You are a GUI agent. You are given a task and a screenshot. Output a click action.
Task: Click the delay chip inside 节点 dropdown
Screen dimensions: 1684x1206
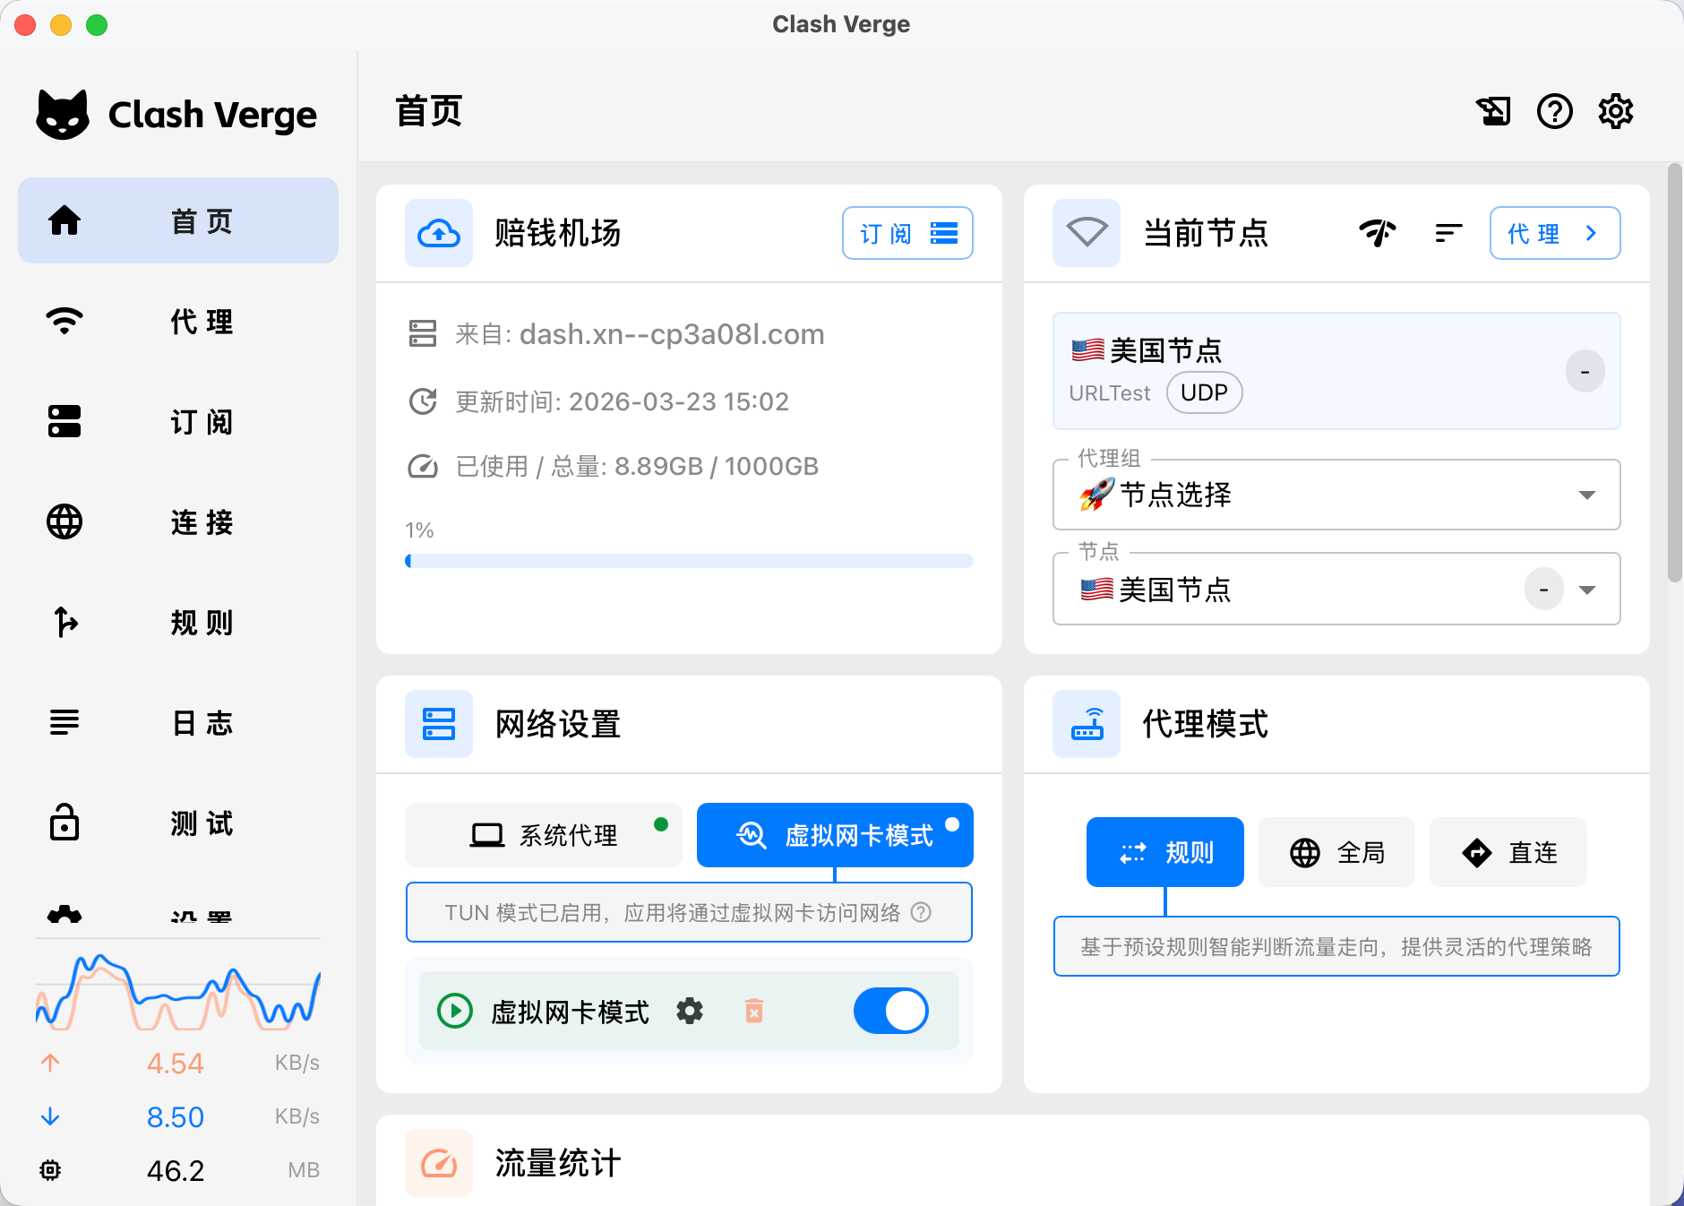[x=1543, y=589]
